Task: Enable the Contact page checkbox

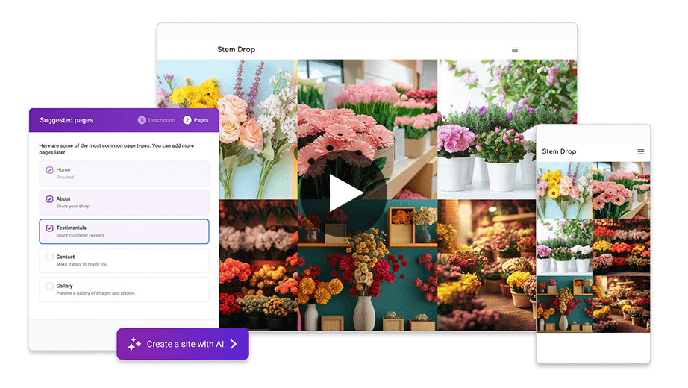Action: tap(50, 257)
